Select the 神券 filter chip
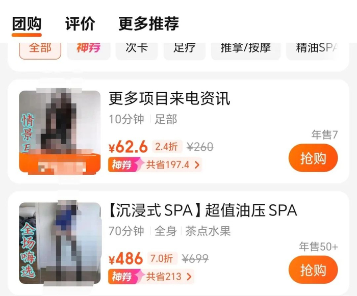The image size is (357, 296). click(89, 49)
